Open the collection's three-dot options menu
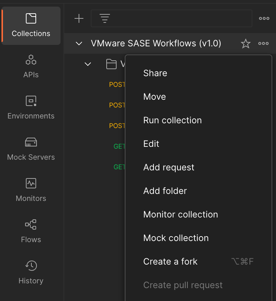This screenshot has width=276, height=301. pyautogui.click(x=263, y=43)
